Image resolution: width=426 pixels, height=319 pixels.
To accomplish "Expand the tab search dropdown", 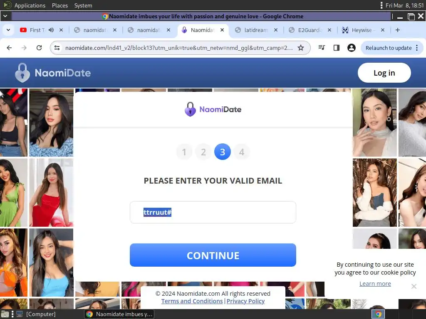I will (x=8, y=30).
